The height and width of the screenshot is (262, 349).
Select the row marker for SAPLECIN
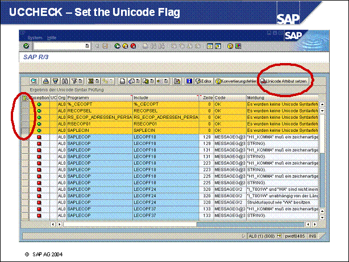click(26, 130)
